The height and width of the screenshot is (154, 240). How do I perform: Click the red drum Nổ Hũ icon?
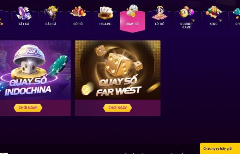click(x=78, y=12)
